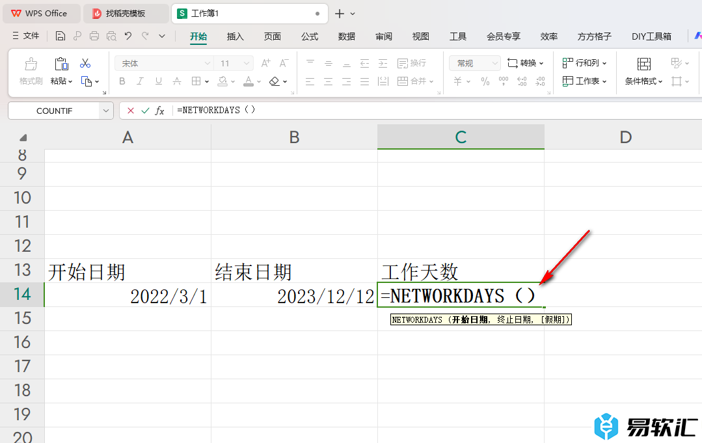Toggle Italic formatting
This screenshot has width=702, height=443.
(x=140, y=81)
